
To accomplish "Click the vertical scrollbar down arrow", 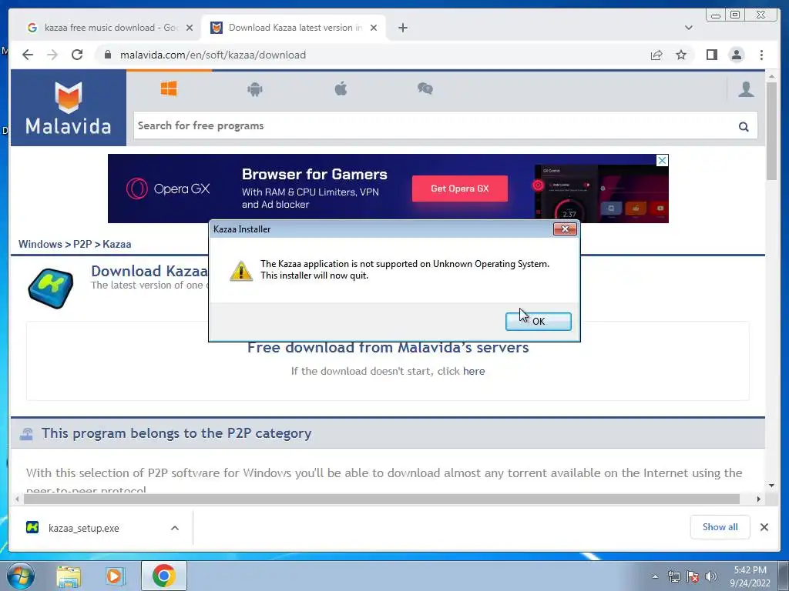I will [771, 486].
